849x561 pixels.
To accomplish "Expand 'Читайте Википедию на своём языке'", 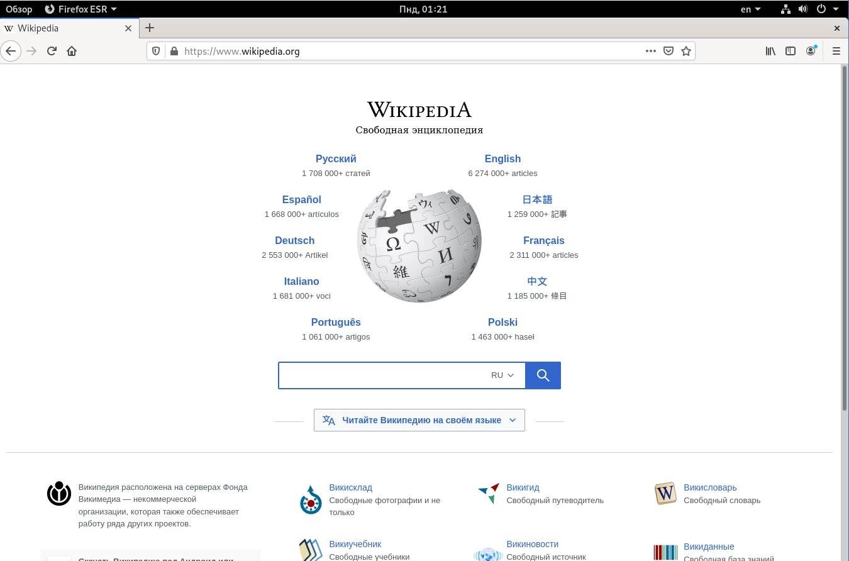I will [419, 420].
